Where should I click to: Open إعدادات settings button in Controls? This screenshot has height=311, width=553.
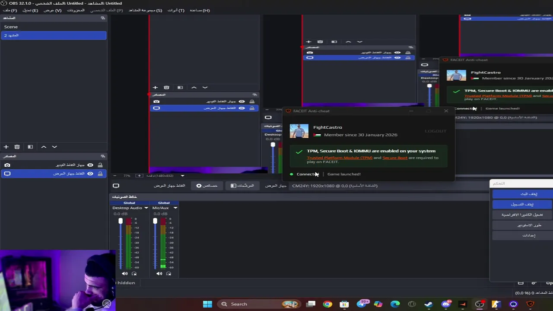pyautogui.click(x=522, y=235)
